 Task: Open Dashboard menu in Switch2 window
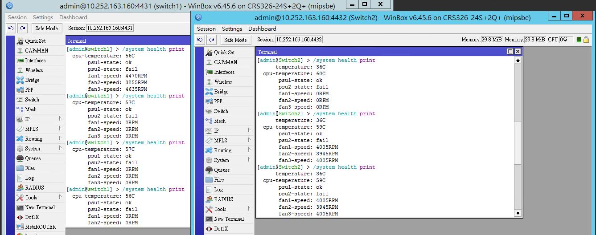(x=262, y=28)
